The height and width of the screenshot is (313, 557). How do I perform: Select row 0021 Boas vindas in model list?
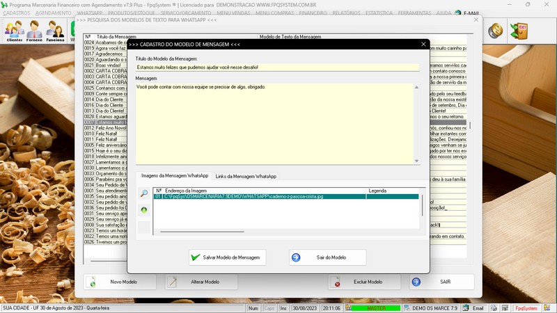[105, 65]
